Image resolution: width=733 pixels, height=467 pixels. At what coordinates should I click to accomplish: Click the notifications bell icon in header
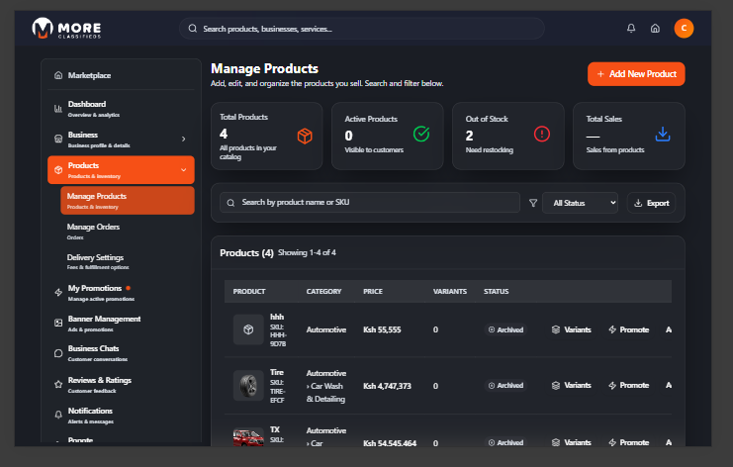point(631,29)
